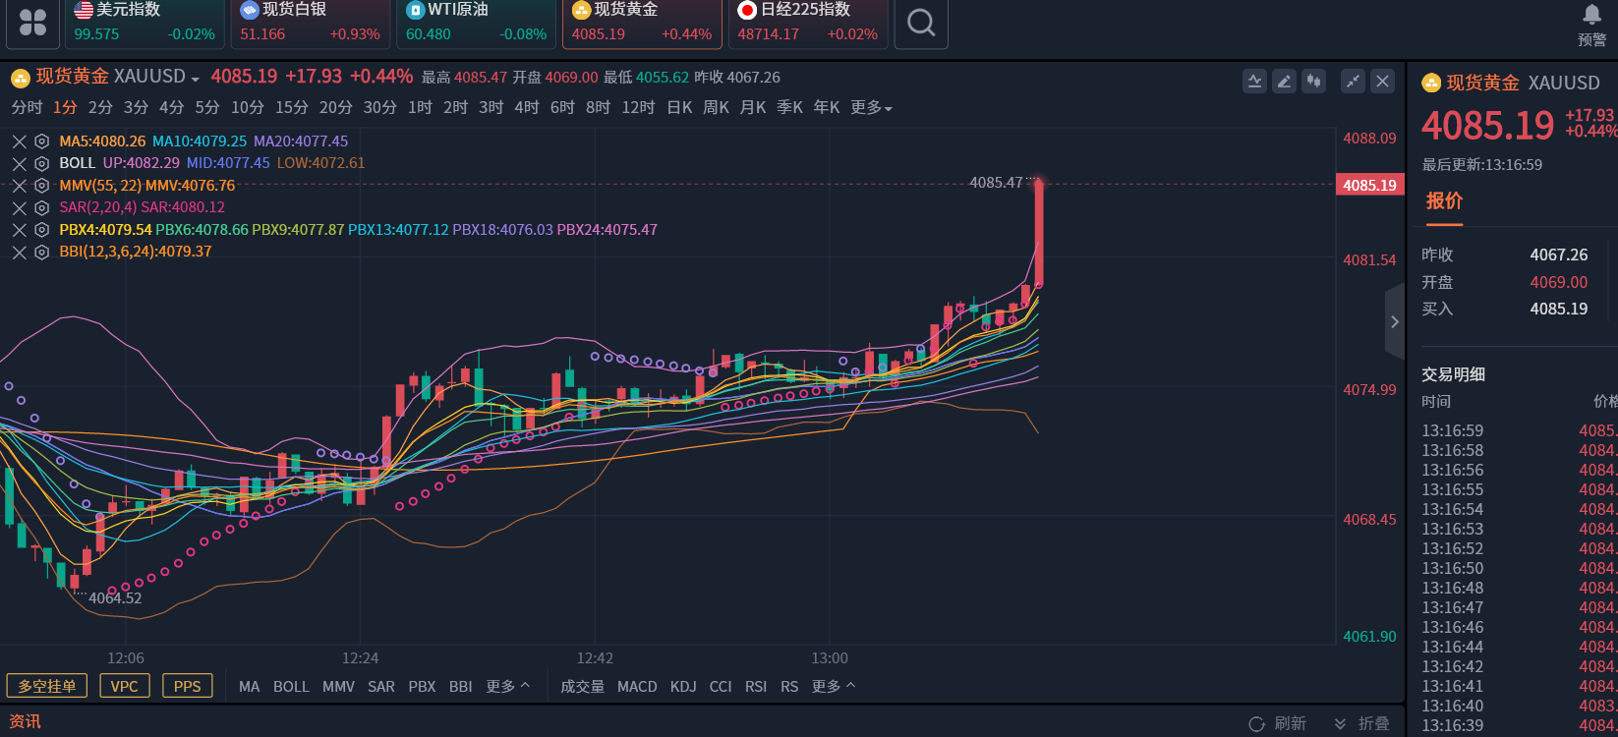Image resolution: width=1618 pixels, height=737 pixels.
Task: Open the 更多 timeframe dropdown
Action: coord(871,107)
